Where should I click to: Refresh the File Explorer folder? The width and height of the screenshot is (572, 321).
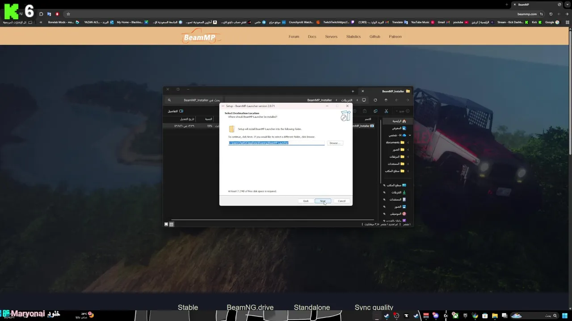(x=375, y=100)
